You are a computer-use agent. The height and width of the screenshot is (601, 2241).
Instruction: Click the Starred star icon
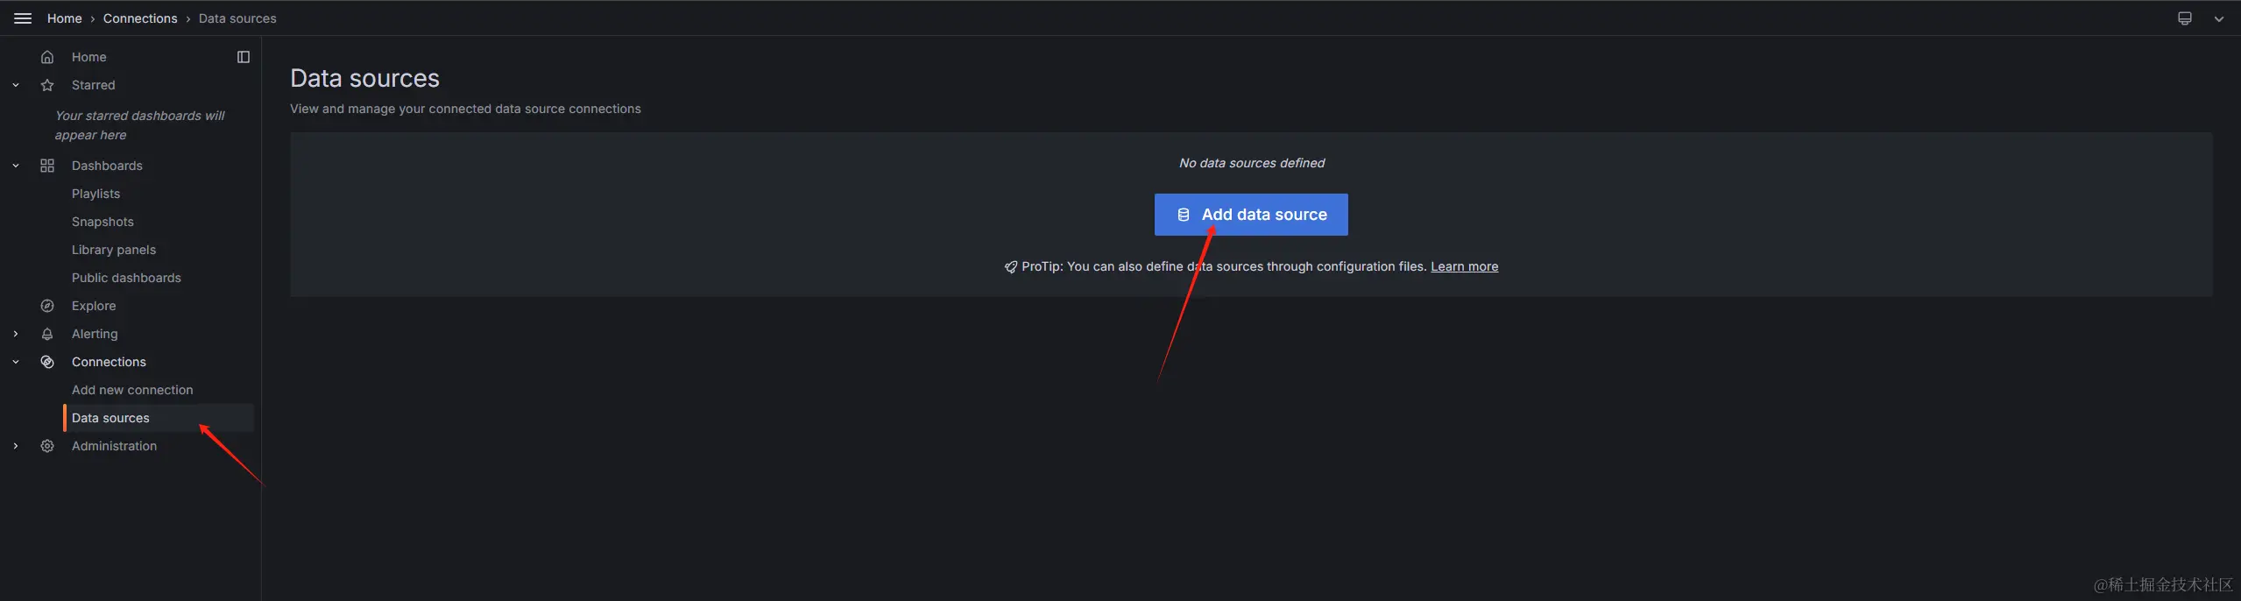(47, 85)
